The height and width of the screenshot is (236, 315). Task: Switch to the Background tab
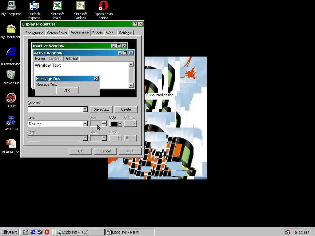(34, 33)
